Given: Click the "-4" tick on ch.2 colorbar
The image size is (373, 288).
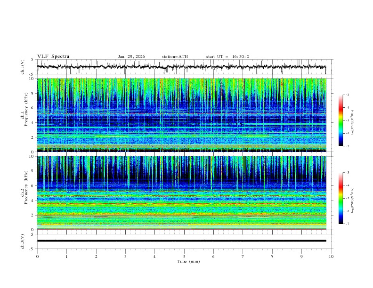Looking at the screenshot, I should point(348,185).
